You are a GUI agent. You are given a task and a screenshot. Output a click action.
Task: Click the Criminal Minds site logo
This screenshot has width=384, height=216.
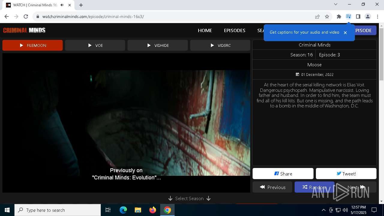[24, 30]
